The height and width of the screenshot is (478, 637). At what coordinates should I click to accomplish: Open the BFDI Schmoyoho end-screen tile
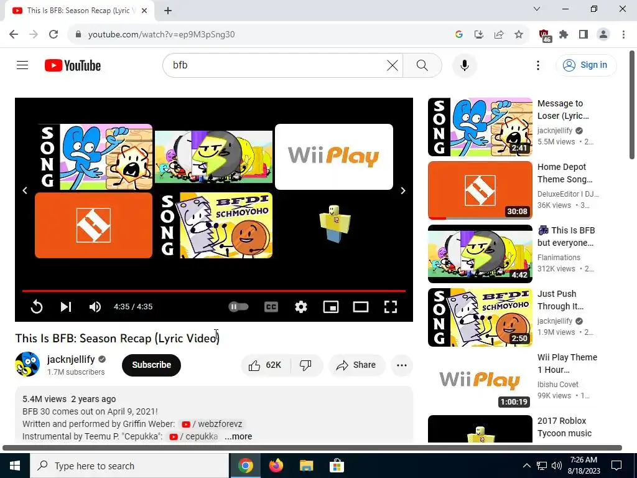click(x=214, y=225)
